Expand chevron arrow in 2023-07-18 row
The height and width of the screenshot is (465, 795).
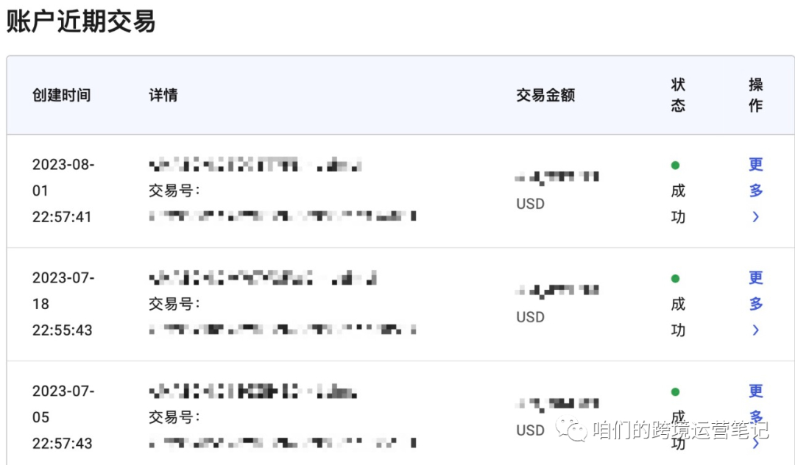tap(755, 330)
